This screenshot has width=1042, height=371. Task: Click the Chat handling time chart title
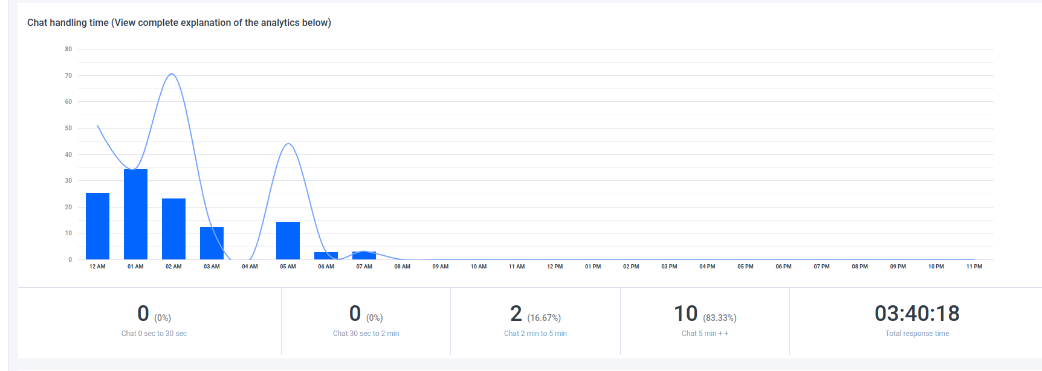[x=179, y=23]
